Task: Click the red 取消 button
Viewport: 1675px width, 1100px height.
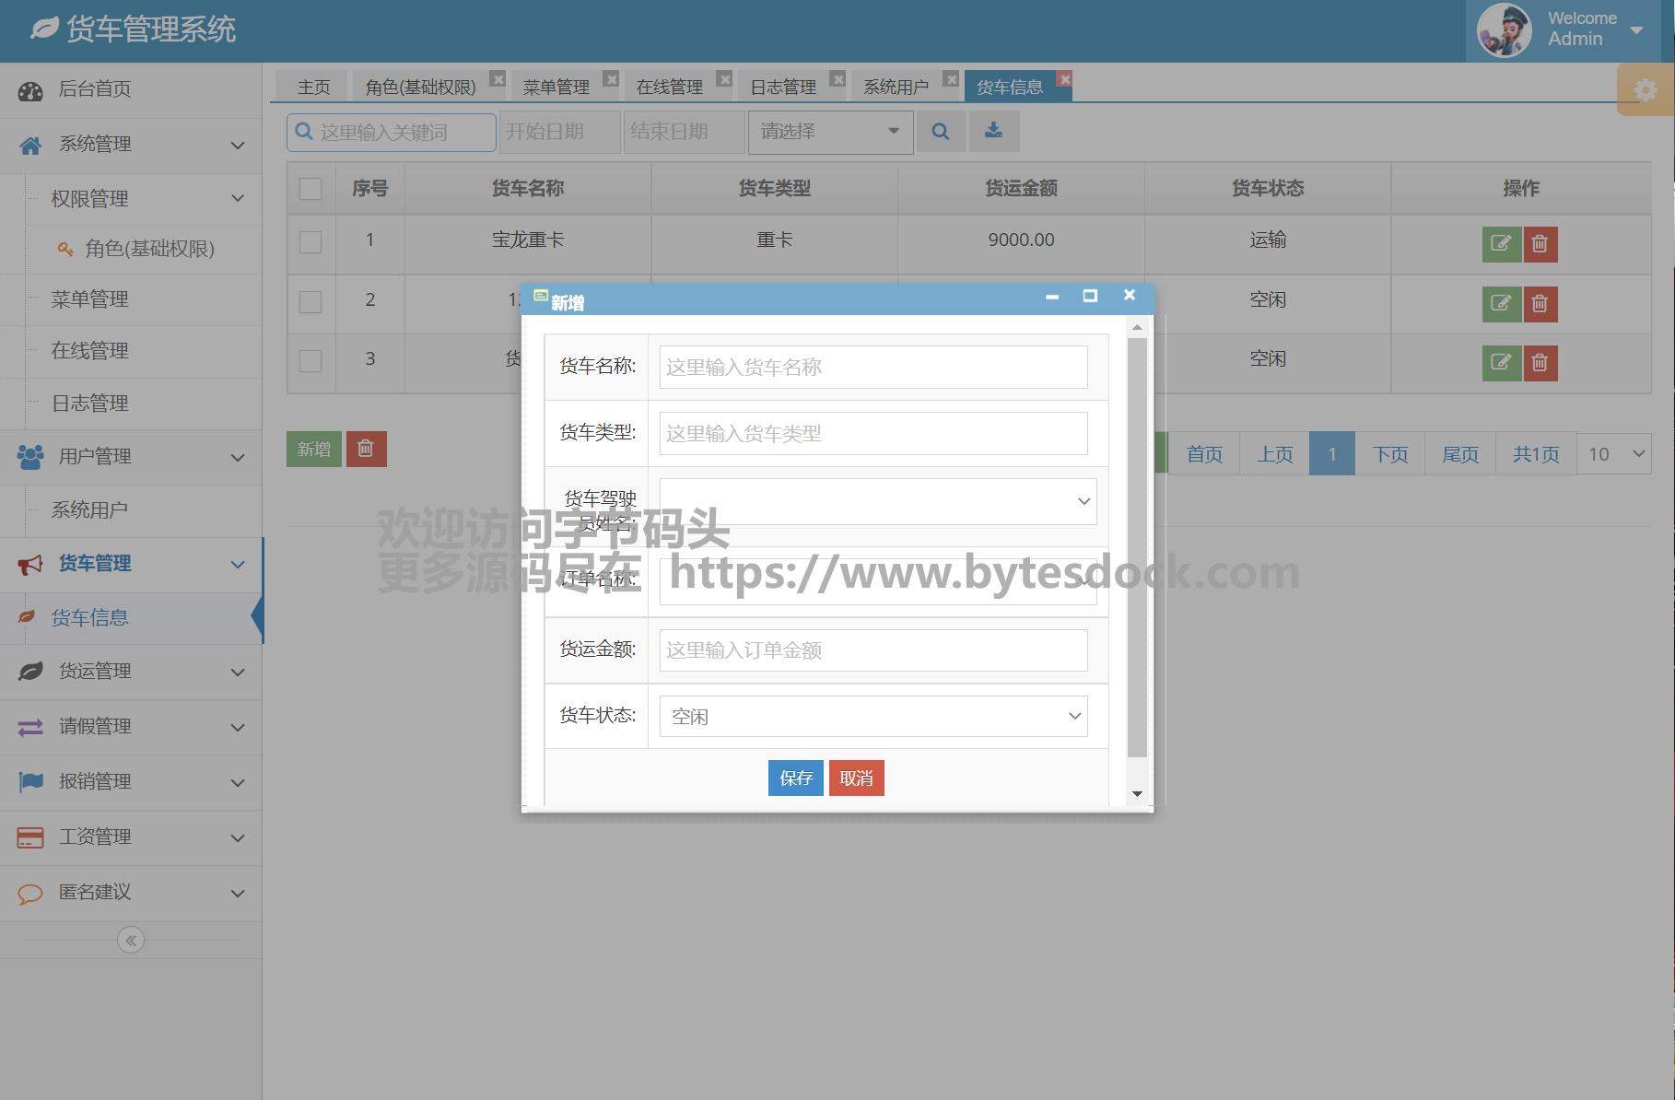Action: tap(856, 778)
